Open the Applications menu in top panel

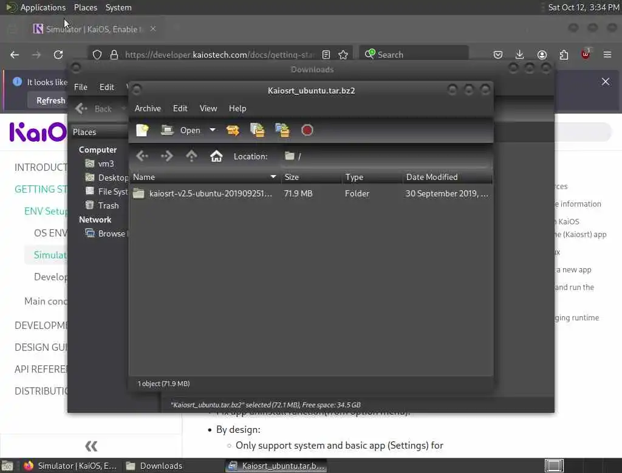pos(43,7)
